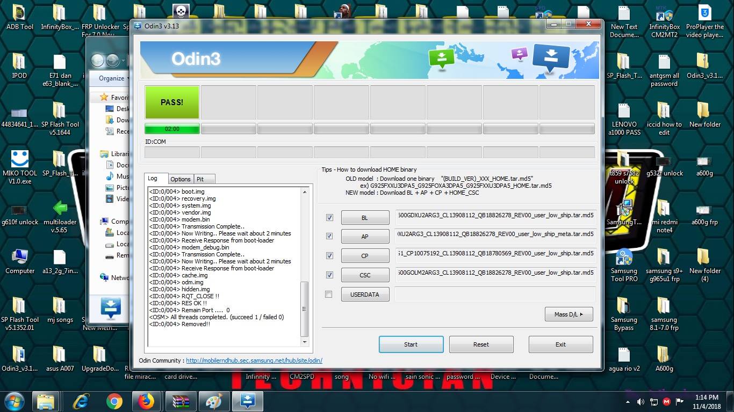Switch to the Pit tab

click(204, 179)
